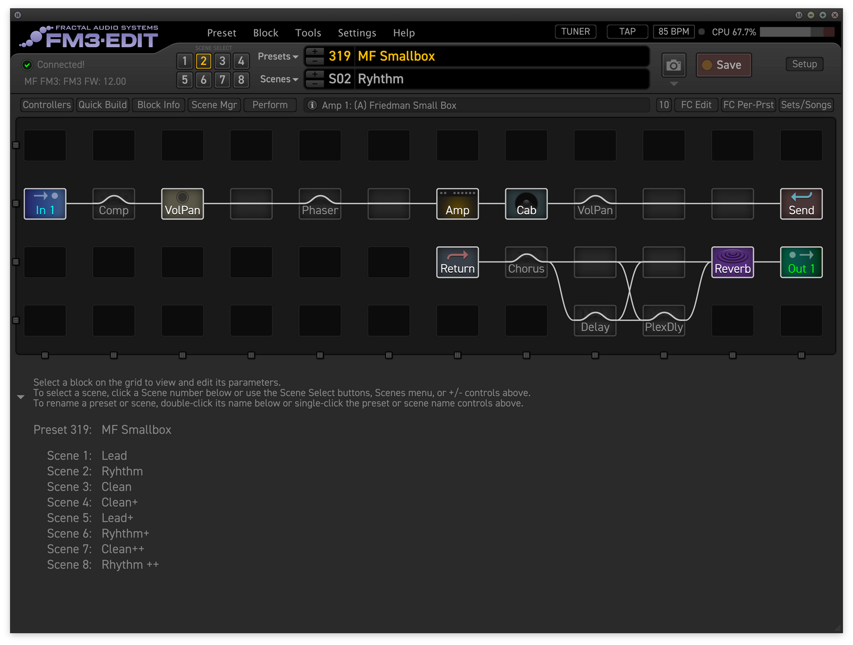Click the camera snapshot icon

pos(674,65)
